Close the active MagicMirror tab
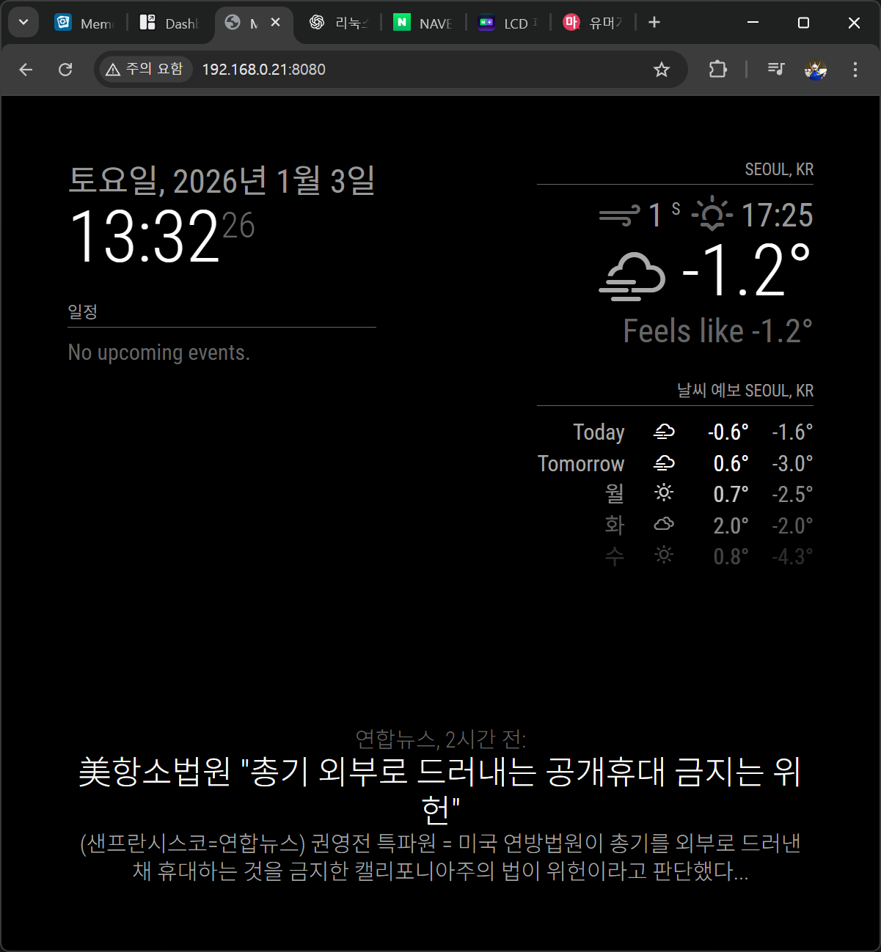Image resolution: width=881 pixels, height=952 pixels. [276, 23]
